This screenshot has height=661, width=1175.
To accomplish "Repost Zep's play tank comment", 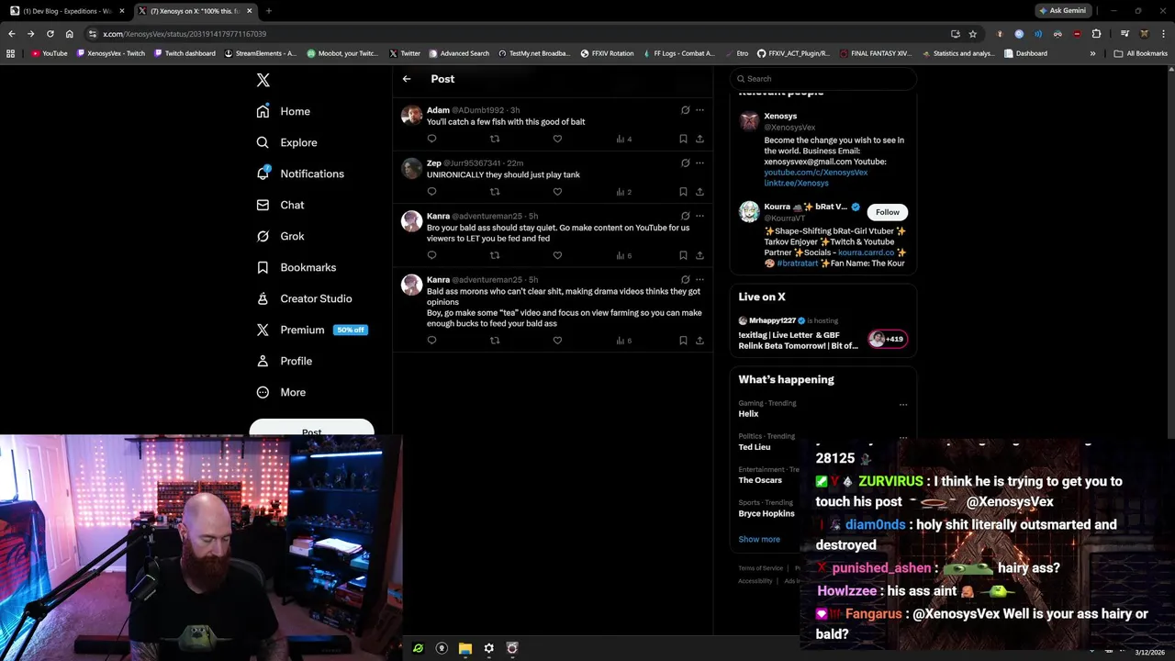I will 495,192.
